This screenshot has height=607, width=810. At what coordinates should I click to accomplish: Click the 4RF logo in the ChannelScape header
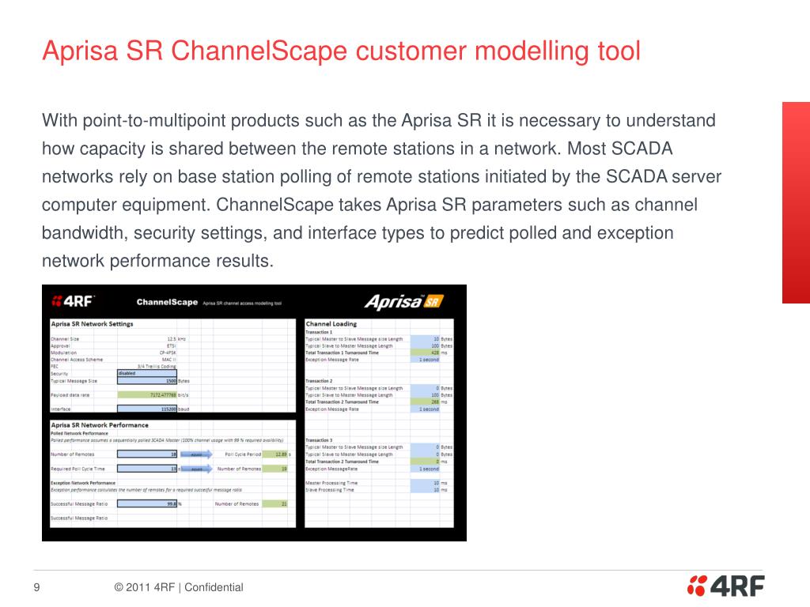[x=73, y=301]
